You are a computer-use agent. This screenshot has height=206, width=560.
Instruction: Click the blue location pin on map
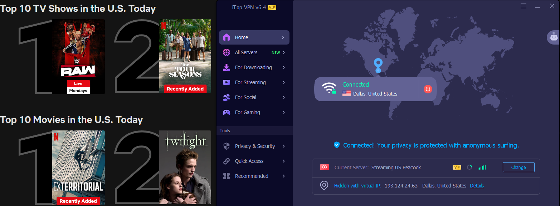click(378, 66)
